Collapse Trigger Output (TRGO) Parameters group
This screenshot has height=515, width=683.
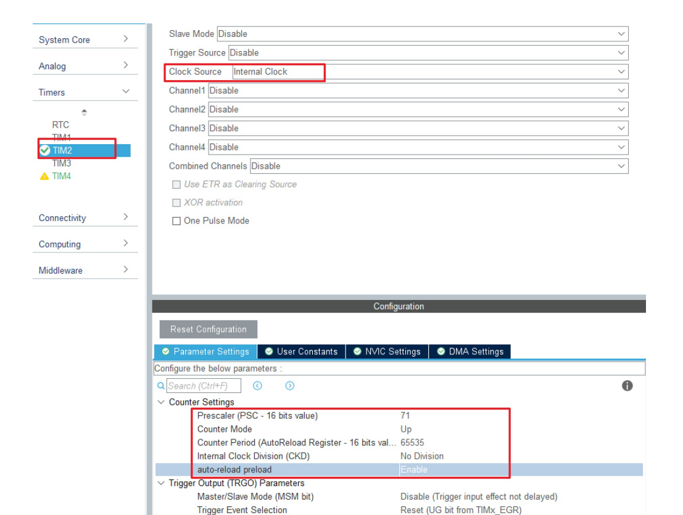click(x=161, y=483)
